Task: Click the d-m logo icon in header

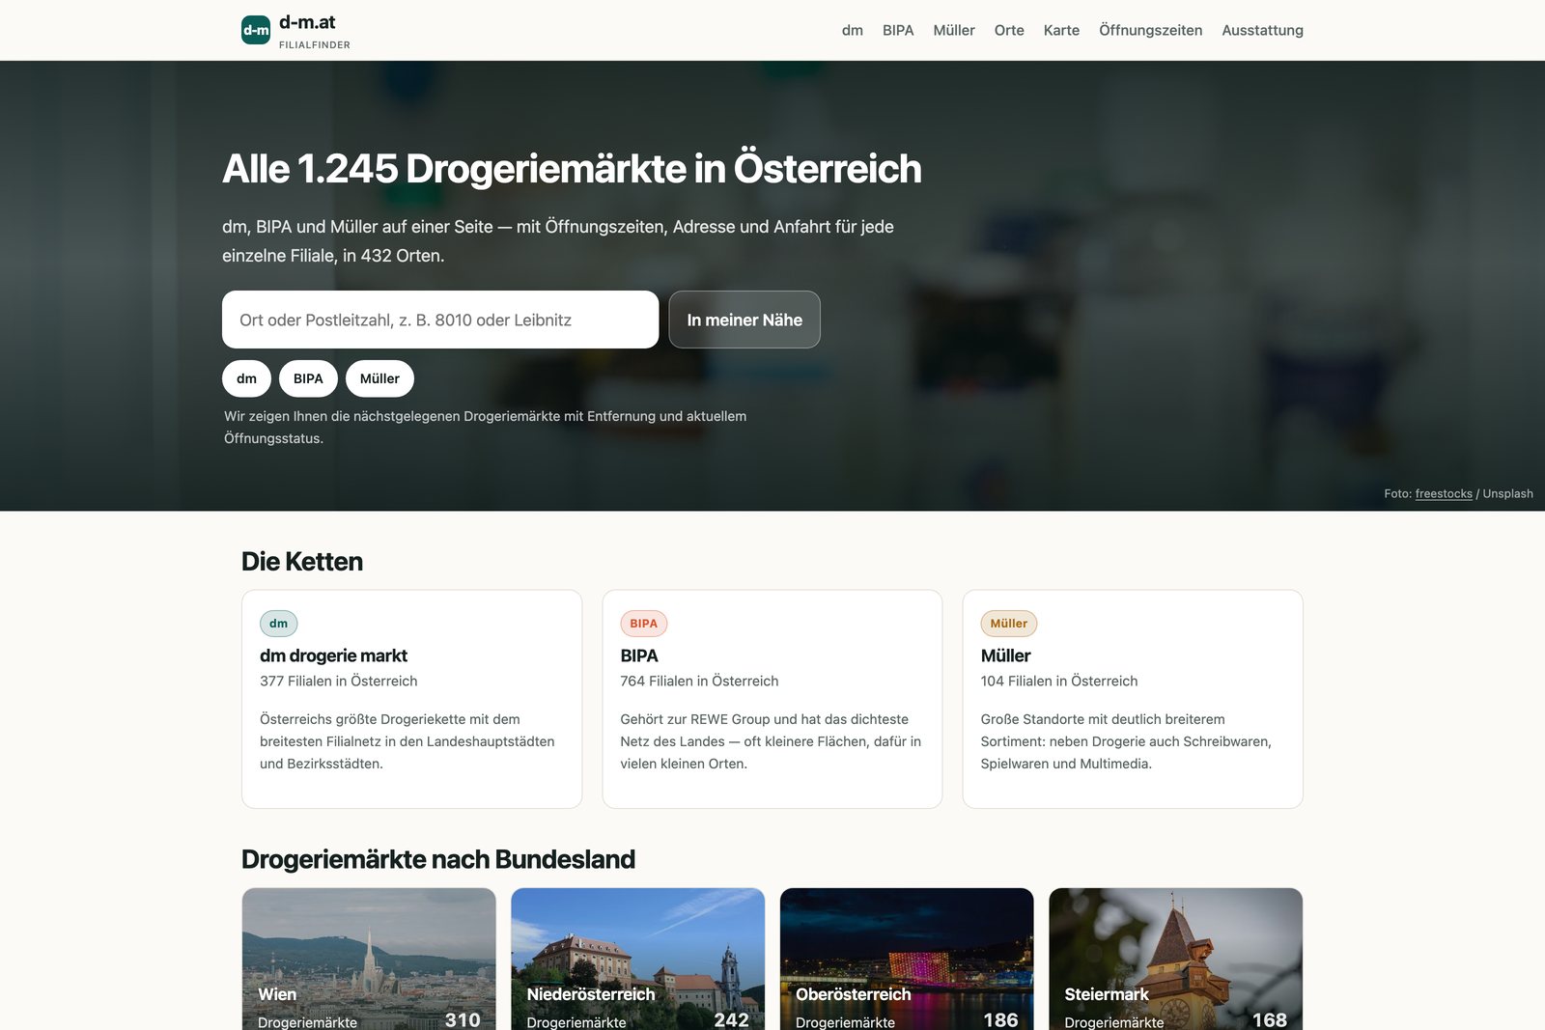Action: click(x=256, y=30)
